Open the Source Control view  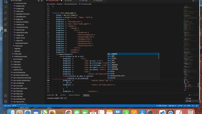point(6,13)
